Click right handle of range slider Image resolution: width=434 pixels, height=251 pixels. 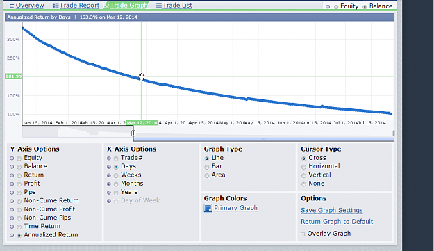393,133
